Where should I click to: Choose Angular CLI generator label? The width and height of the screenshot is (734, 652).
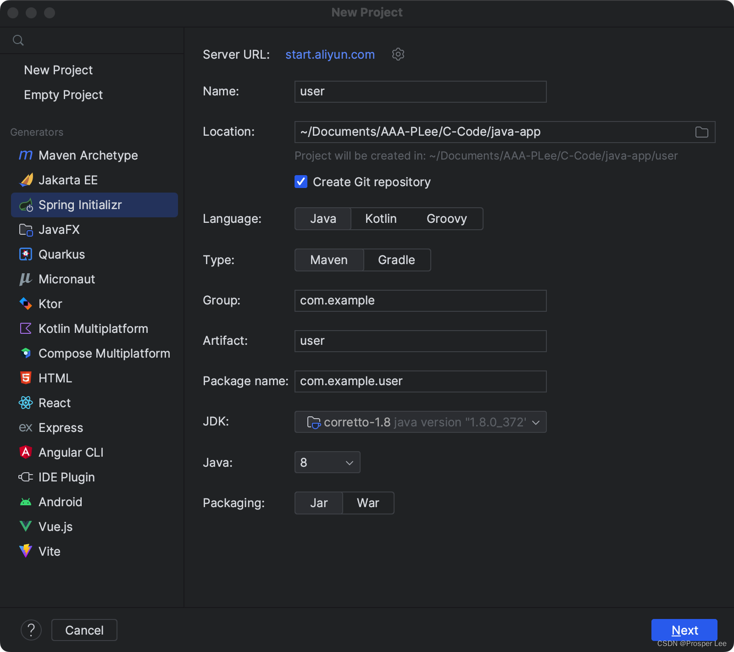tap(71, 453)
